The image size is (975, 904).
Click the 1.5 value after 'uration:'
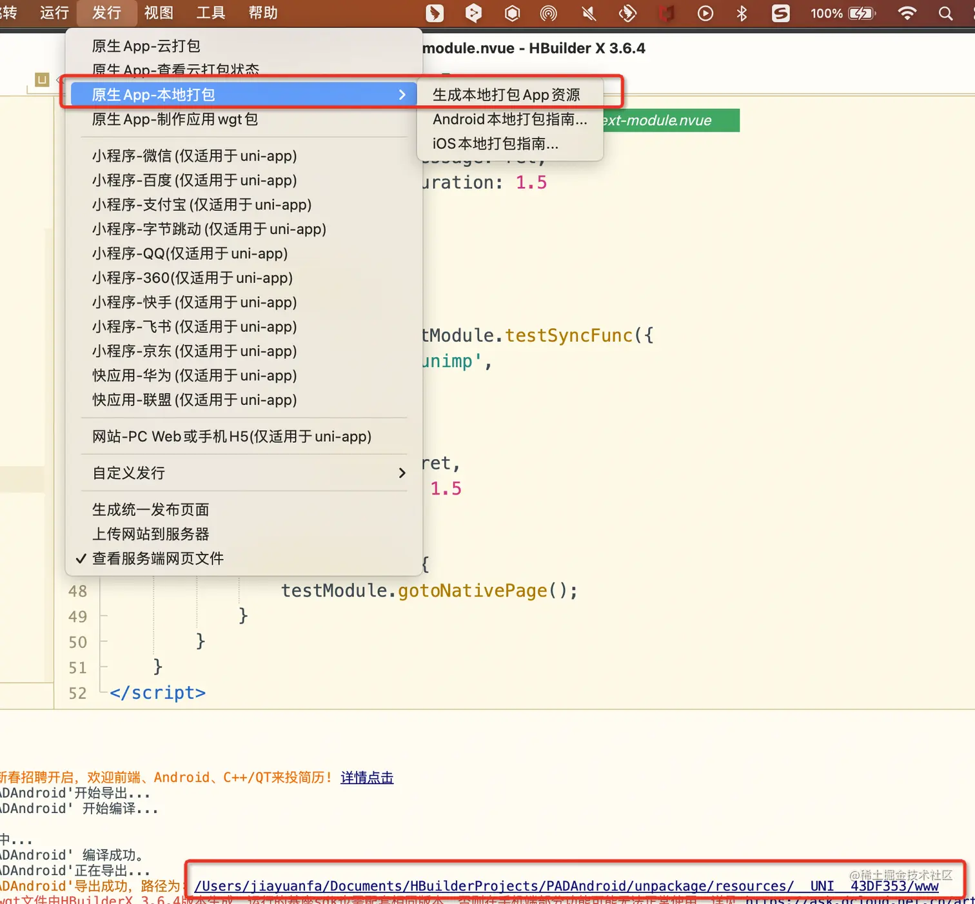click(x=531, y=183)
